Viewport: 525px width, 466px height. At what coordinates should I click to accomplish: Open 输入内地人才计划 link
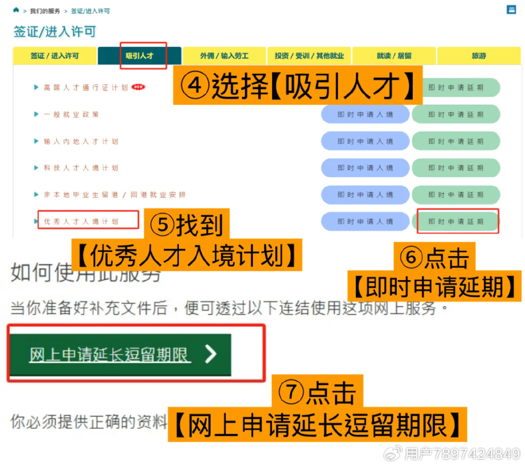81,141
